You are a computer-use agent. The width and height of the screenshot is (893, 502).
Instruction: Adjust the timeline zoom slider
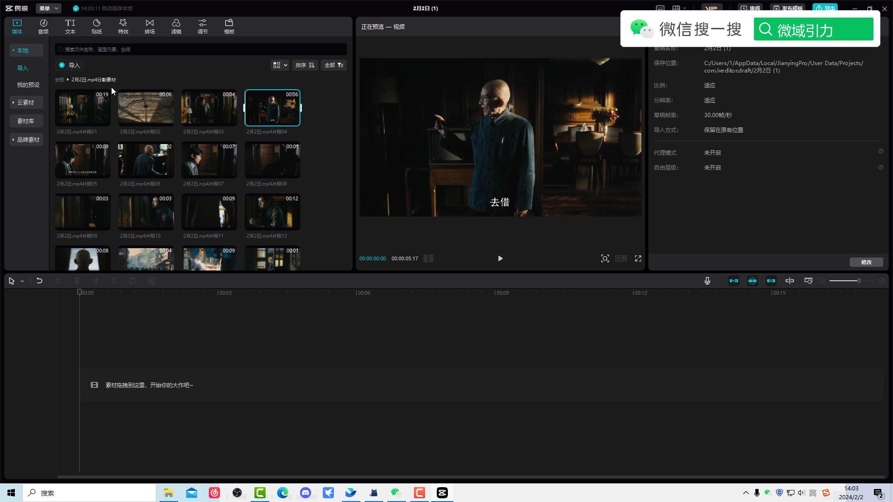(851, 281)
